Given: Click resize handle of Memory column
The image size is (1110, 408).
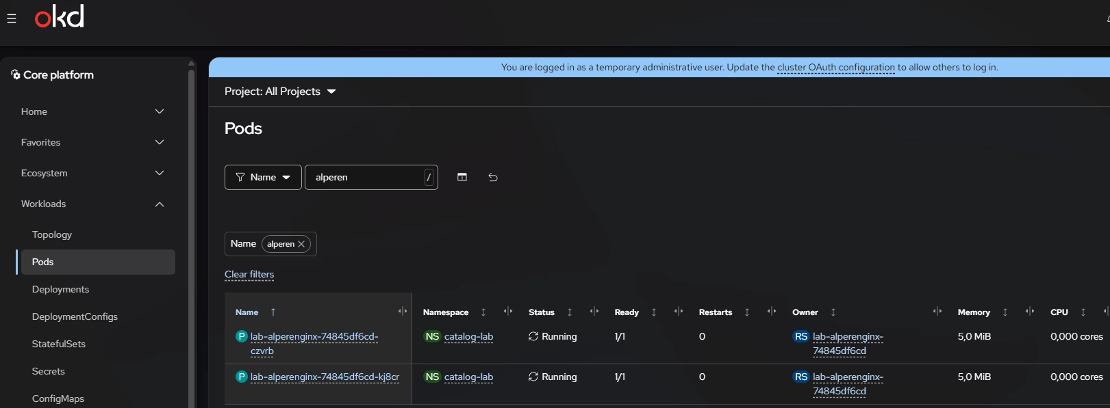Looking at the screenshot, I should pos(1030,312).
